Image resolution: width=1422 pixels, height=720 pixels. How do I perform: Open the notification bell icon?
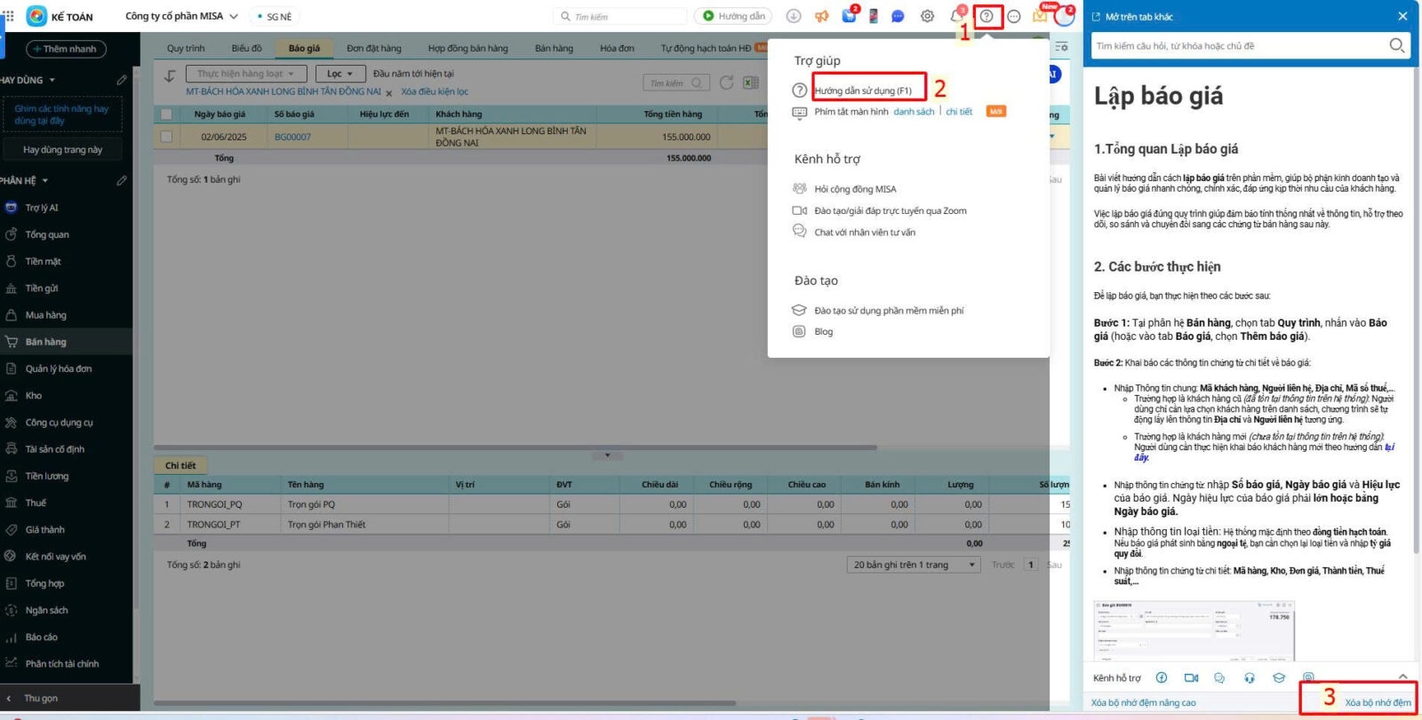pos(956,16)
